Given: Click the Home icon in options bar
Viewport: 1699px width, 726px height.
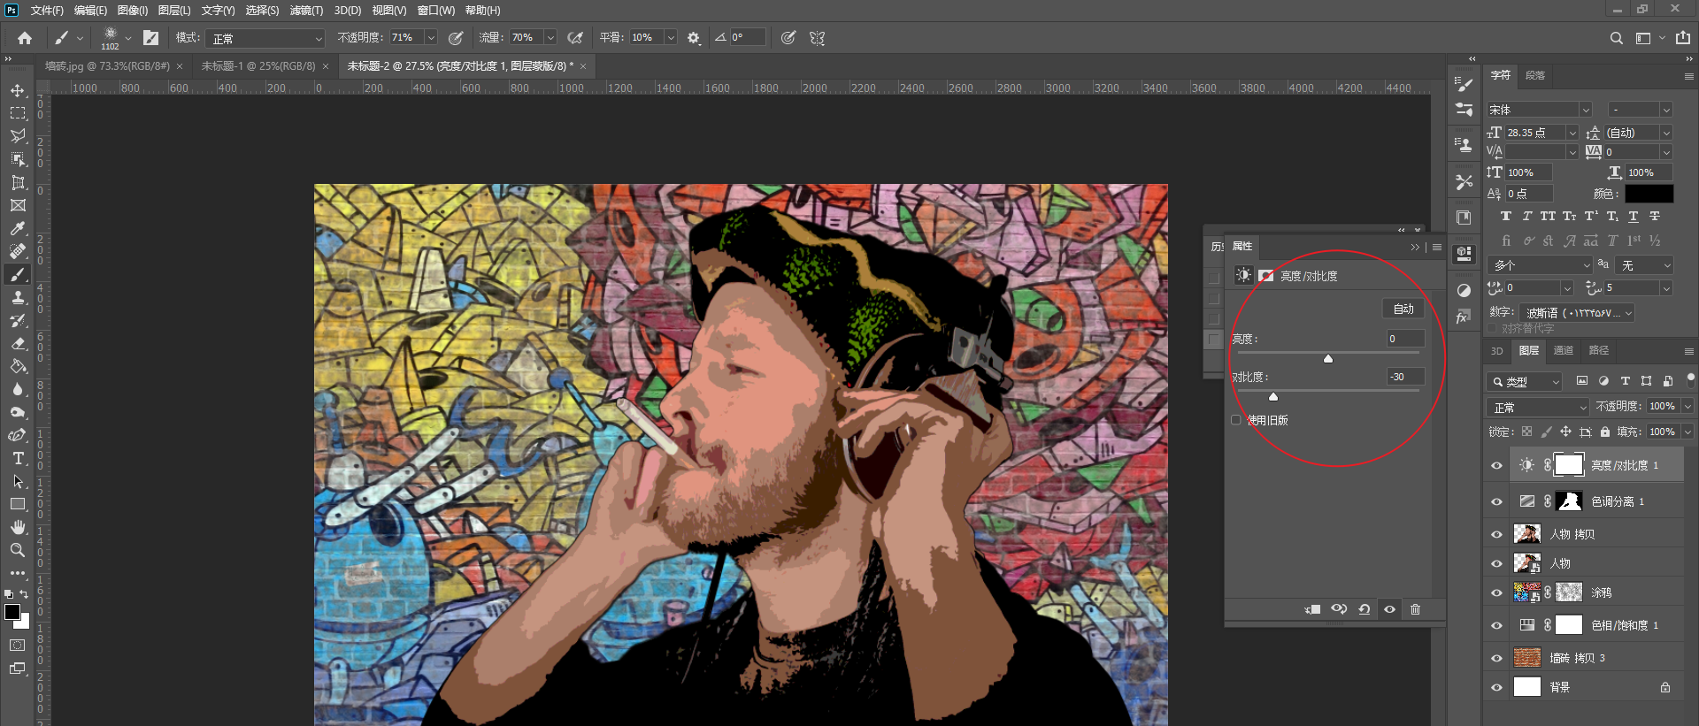Looking at the screenshot, I should [25, 38].
